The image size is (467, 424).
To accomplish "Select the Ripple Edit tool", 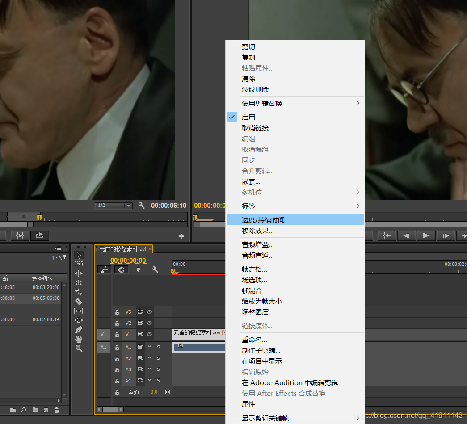I will coord(79,273).
